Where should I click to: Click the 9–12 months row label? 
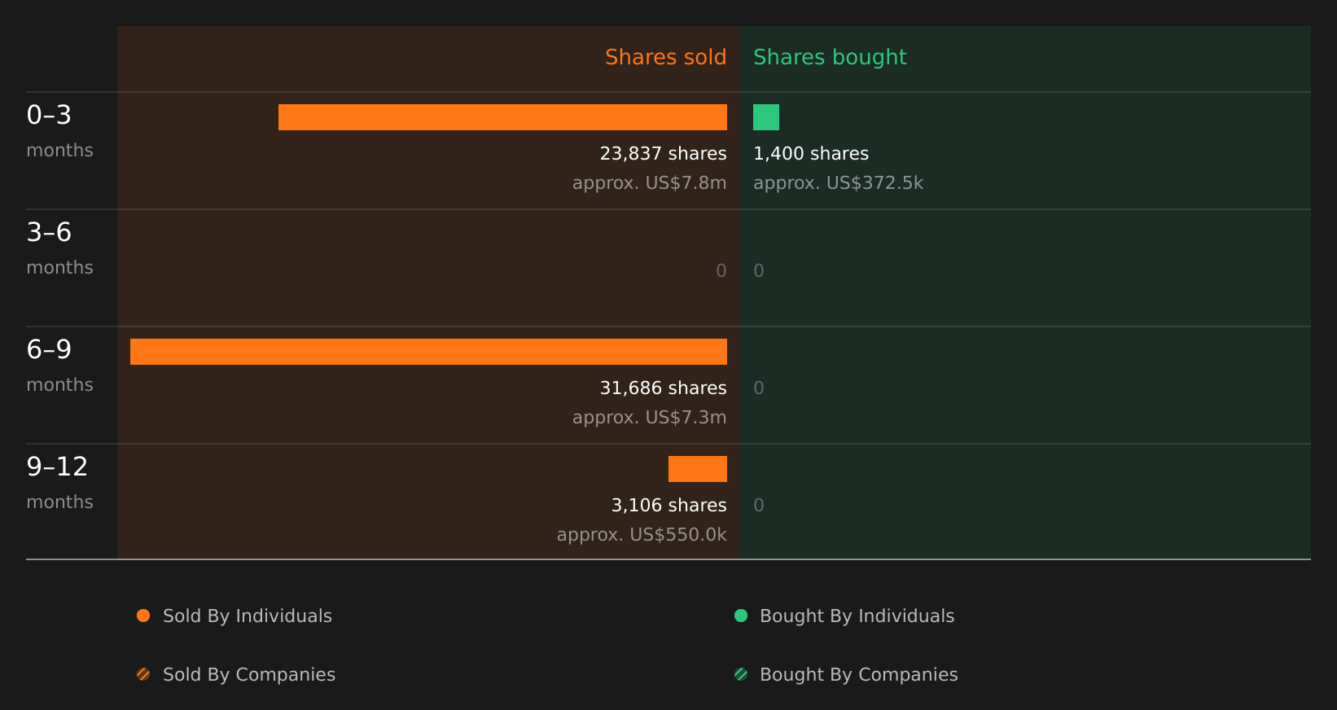59,482
